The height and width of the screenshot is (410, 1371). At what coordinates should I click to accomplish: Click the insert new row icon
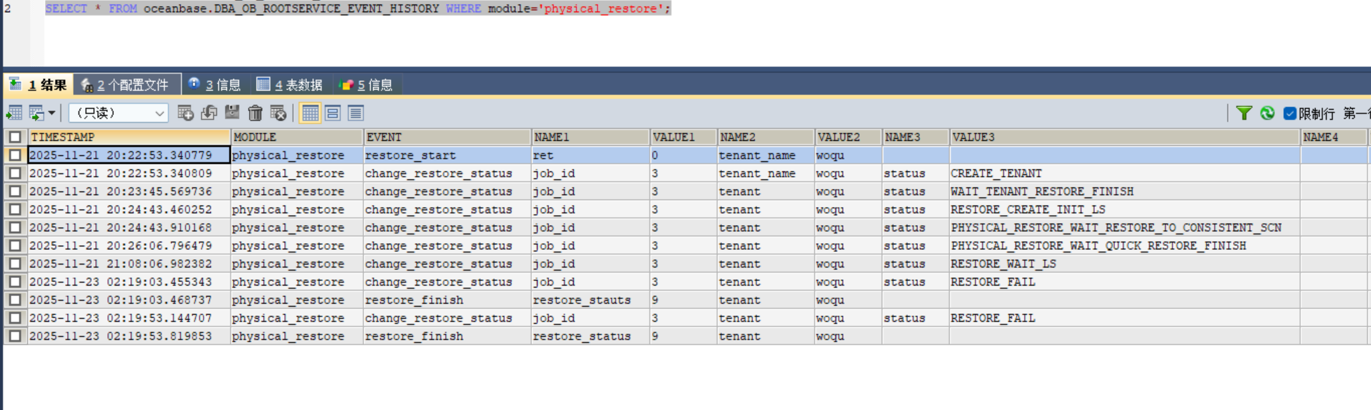186,113
